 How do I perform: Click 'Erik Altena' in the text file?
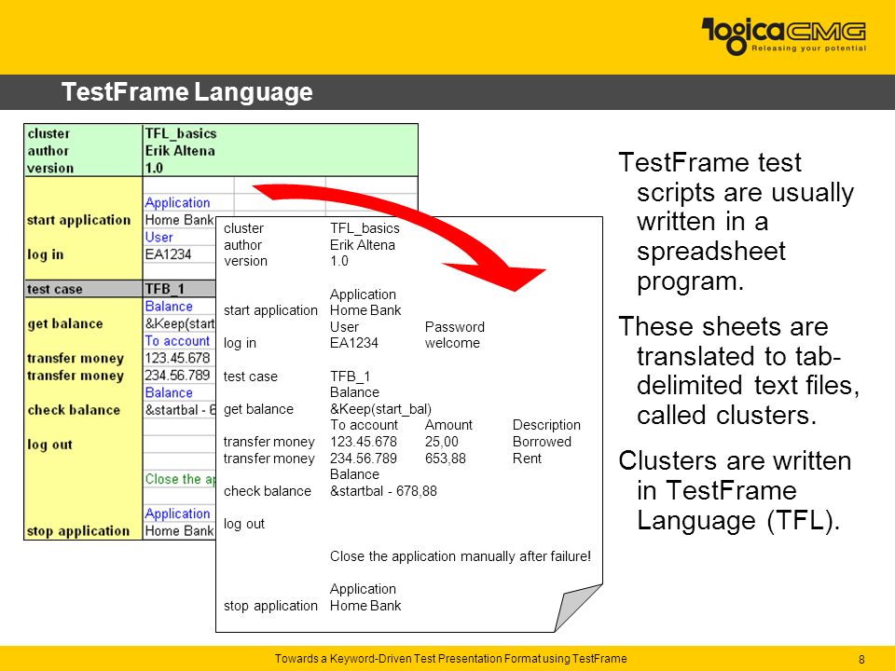pyautogui.click(x=363, y=245)
